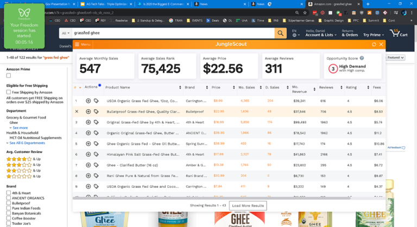Image resolution: width=417 pixels, height=227 pixels.
Task: Open the All departments search dropdown
Action: [65, 33]
